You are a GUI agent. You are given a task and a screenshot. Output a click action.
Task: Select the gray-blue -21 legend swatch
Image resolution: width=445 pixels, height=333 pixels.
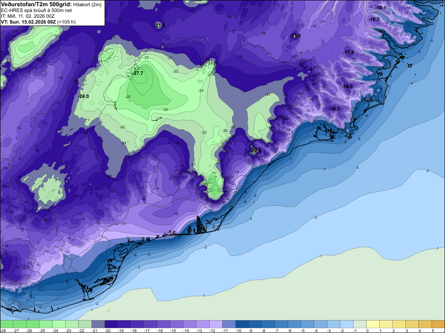(x=98, y=324)
